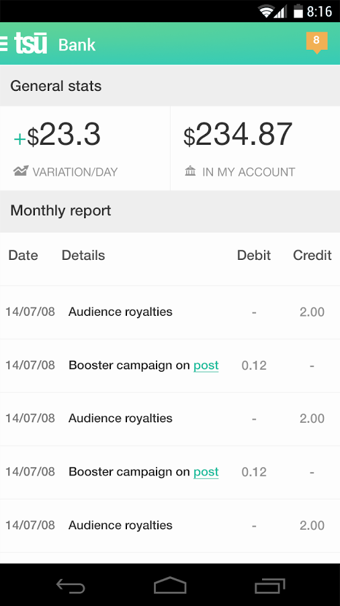340x606 pixels.
Task: Open the hamburger menu next to tsu logo
Action: tap(3, 44)
